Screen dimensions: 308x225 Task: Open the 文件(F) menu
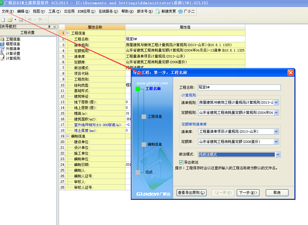pos(8,11)
